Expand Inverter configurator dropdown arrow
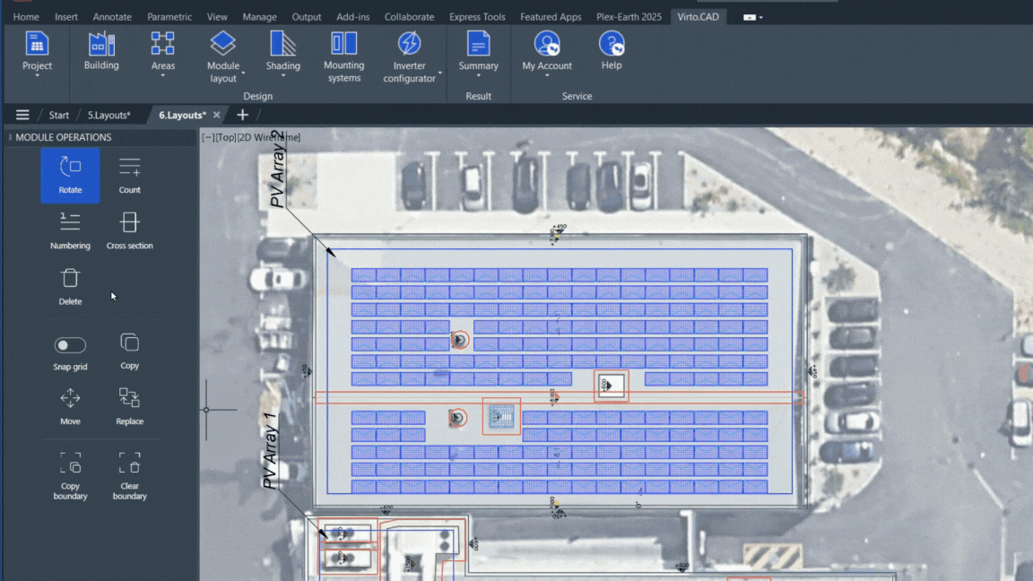 (x=439, y=73)
